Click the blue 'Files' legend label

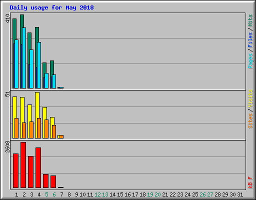pyautogui.click(x=250, y=39)
